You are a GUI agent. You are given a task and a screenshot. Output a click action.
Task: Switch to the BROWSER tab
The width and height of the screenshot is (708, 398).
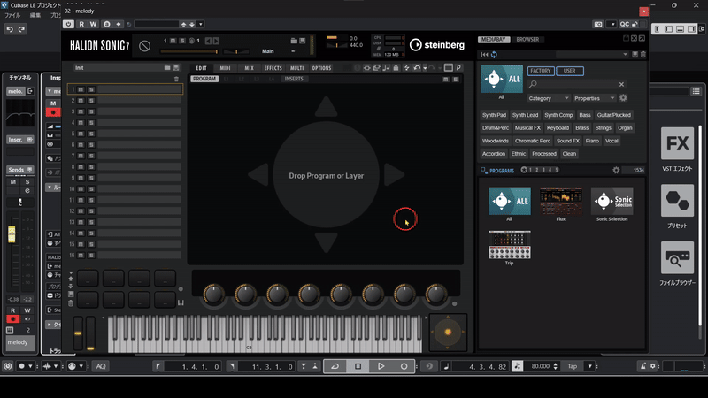pos(527,40)
